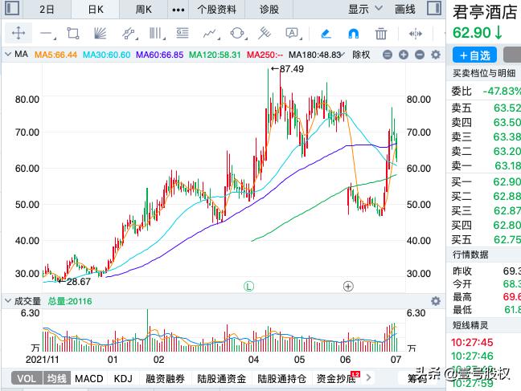The width and height of the screenshot is (521, 391).
Task: Click the 君亭酒店 stock name
Action: [485, 12]
